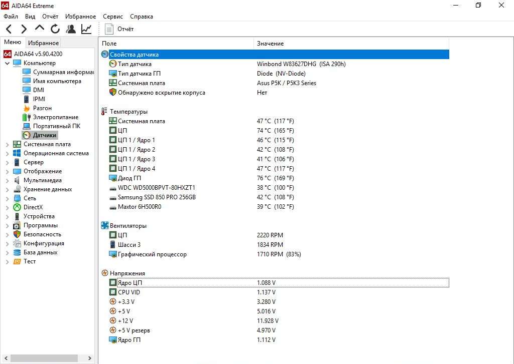Image resolution: width=514 pixels, height=364 pixels.
Task: Click the up-level arrow toolbar icon
Action: (39, 29)
